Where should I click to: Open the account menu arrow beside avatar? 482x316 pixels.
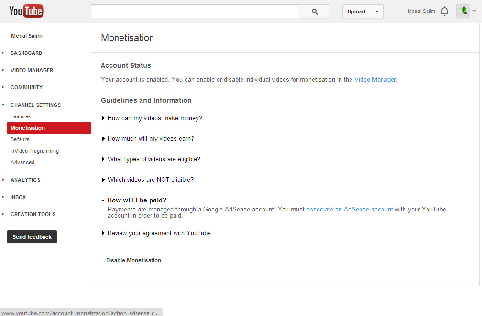tap(474, 11)
